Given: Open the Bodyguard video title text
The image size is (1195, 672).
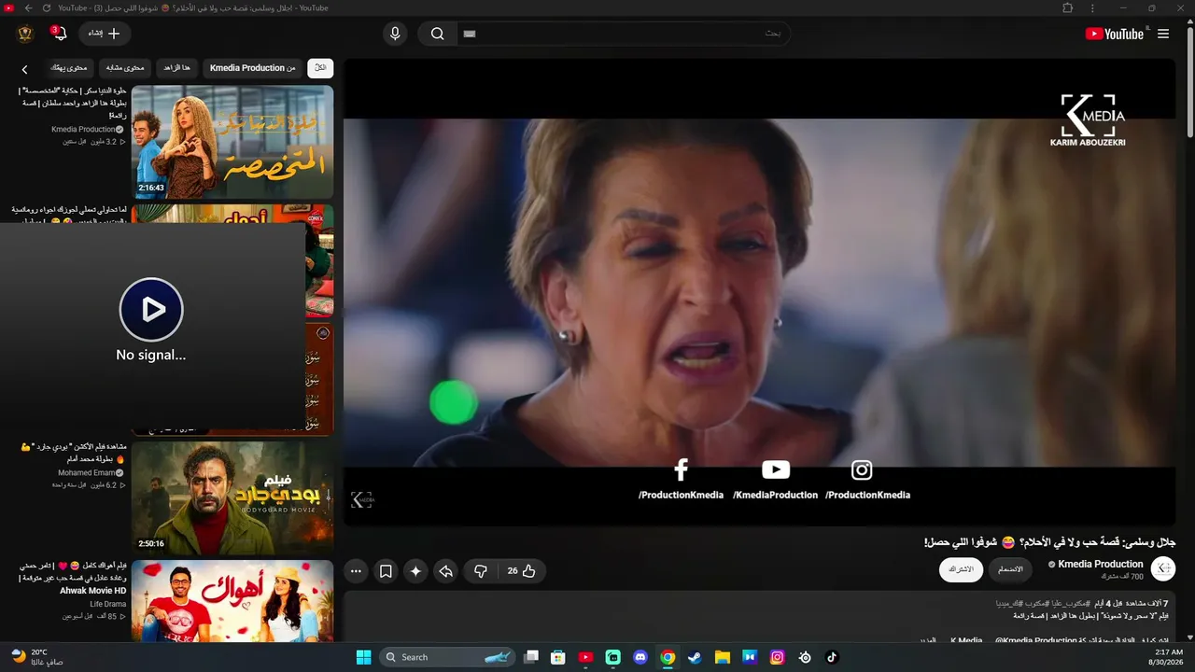Looking at the screenshot, I should tap(72, 453).
